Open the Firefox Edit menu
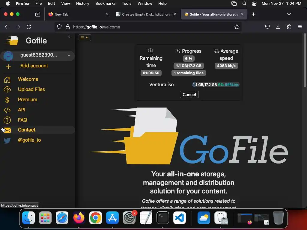Image resolution: width=307 pixels, height=230 pixels. 51,3
